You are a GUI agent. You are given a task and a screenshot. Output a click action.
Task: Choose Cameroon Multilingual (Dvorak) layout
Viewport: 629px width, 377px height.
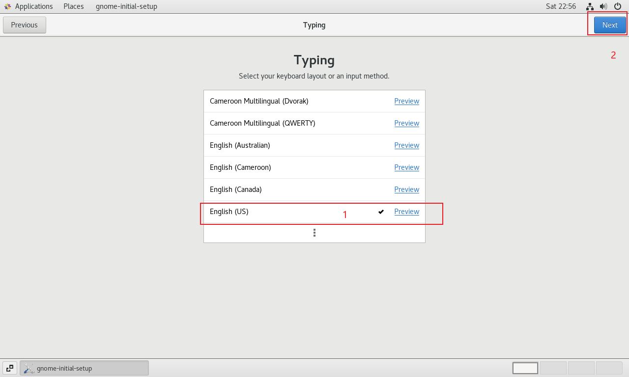click(259, 101)
